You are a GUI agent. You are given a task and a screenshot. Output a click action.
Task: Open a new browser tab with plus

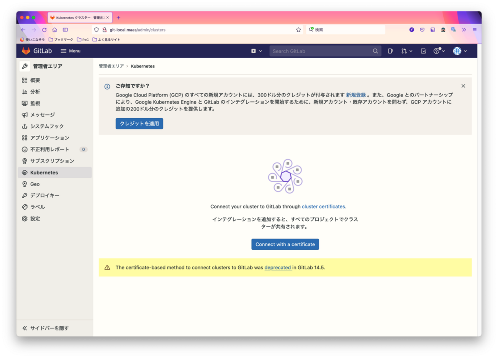pos(118,18)
